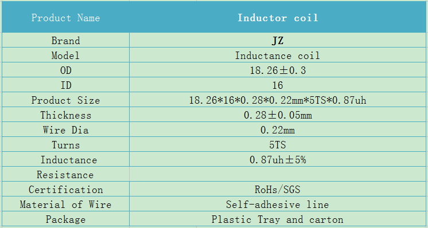Click the Brand label cell

pyautogui.click(x=65, y=40)
